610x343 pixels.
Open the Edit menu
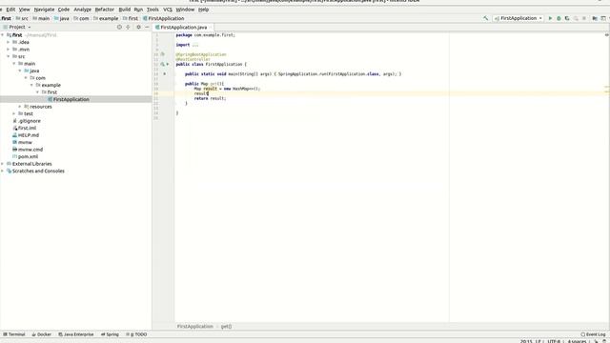point(10,10)
